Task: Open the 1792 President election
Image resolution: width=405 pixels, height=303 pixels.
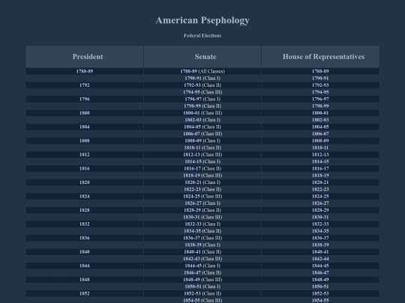Action: click(x=85, y=85)
